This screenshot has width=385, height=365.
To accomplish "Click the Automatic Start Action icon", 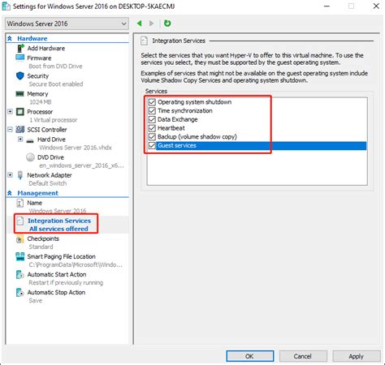I will pyautogui.click(x=20, y=274).
